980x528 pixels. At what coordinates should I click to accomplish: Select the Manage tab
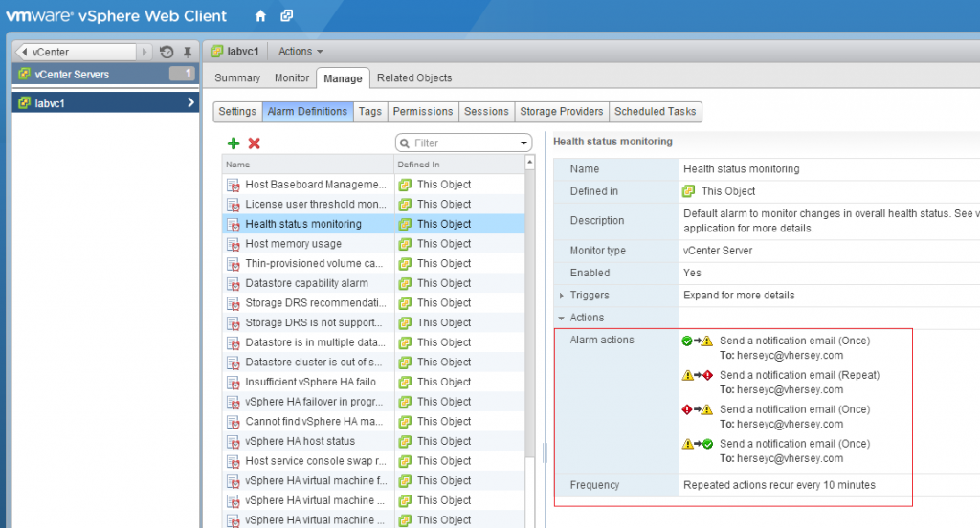tap(343, 78)
